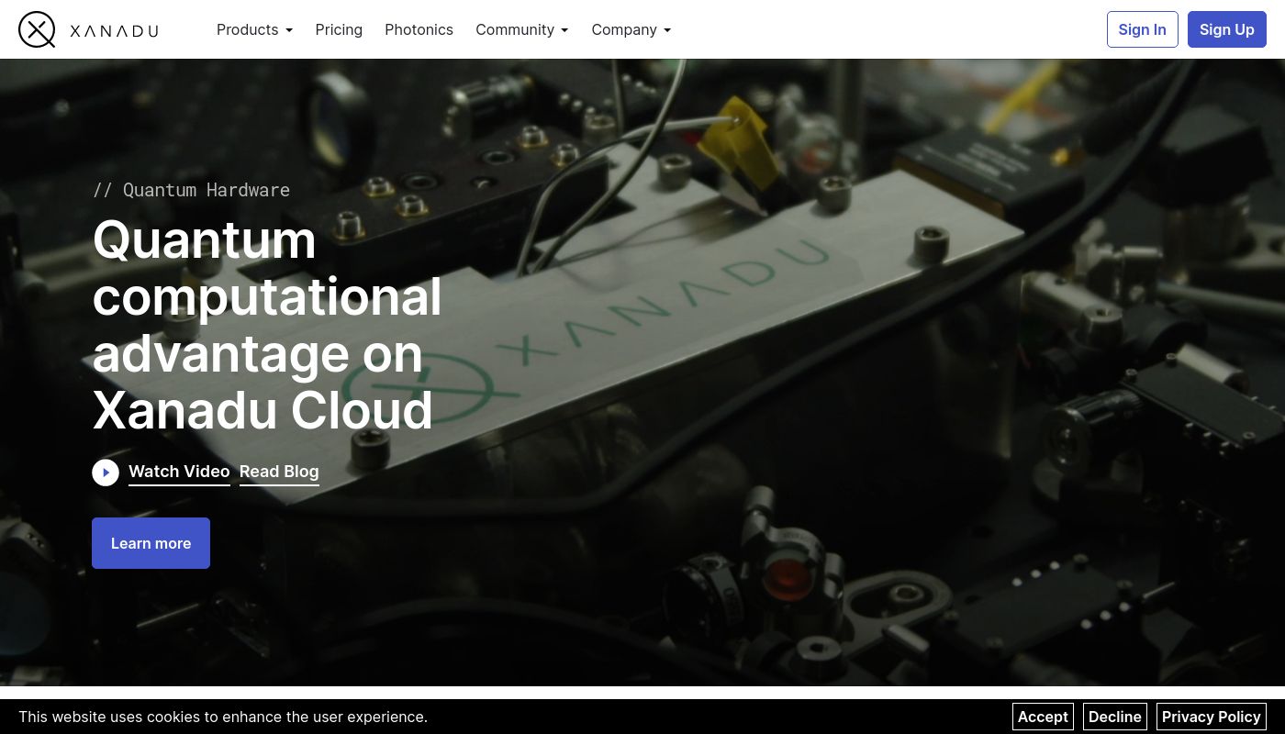Open the Photonics page
This screenshot has height=734, width=1285.
pos(419,29)
